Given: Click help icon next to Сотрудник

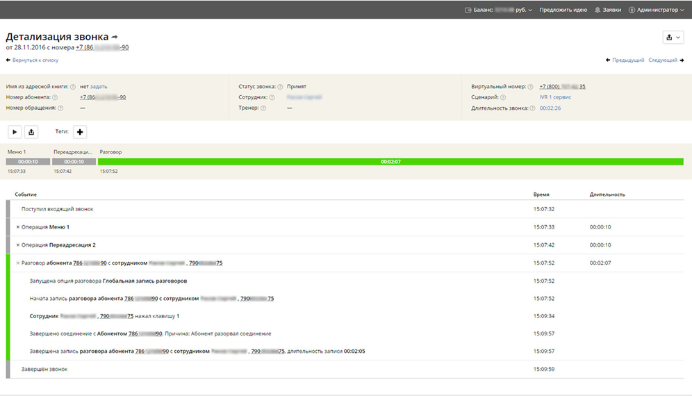Looking at the screenshot, I should (272, 97).
